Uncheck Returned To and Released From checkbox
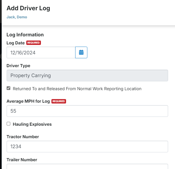Screen dimensions: 175x169 point(9,88)
